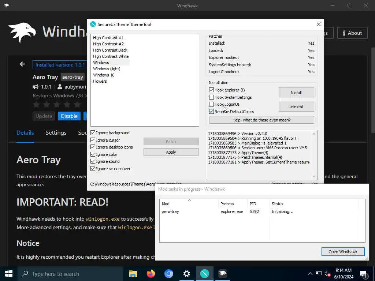Select Windows (light) theme
The width and height of the screenshot is (375, 281).
tap(107, 69)
